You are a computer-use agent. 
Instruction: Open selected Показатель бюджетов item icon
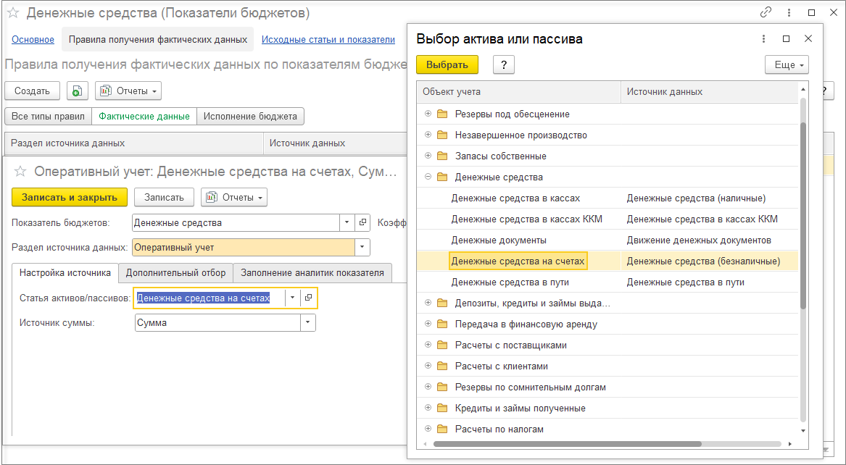click(x=364, y=223)
